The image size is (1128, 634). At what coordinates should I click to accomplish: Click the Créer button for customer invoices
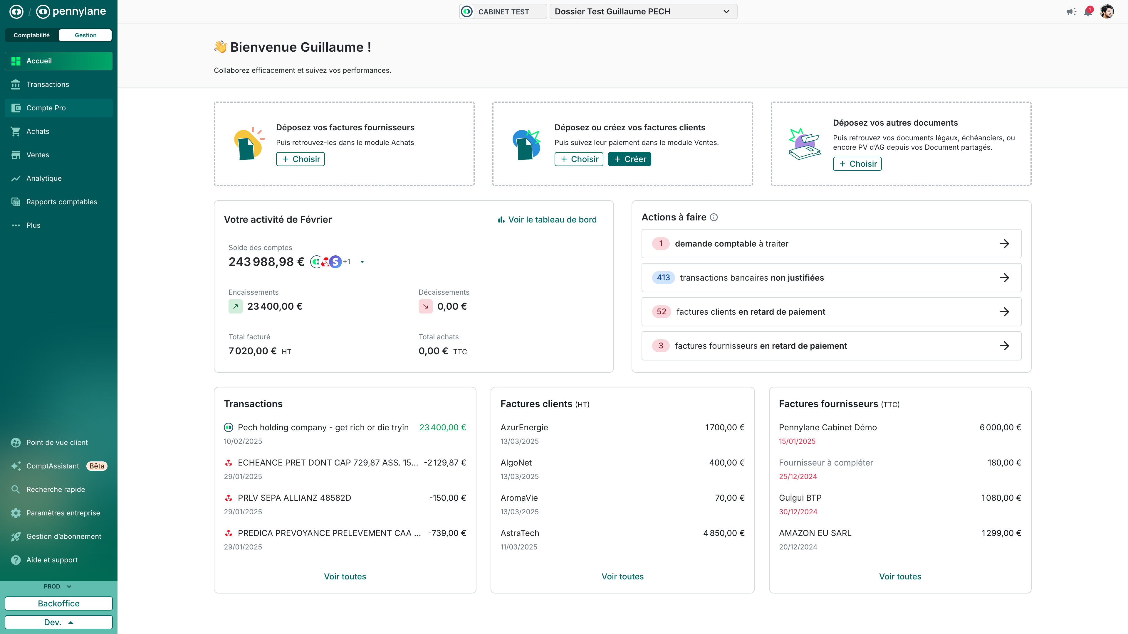pyautogui.click(x=629, y=159)
